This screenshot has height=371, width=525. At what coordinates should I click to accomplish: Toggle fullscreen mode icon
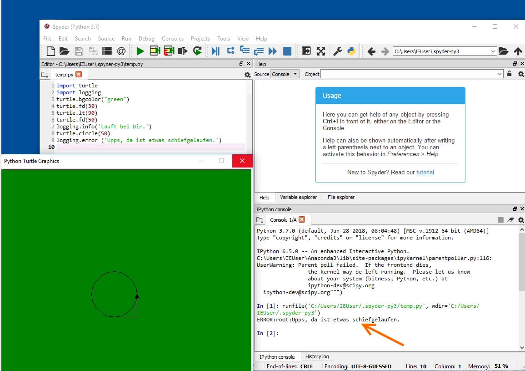click(321, 51)
